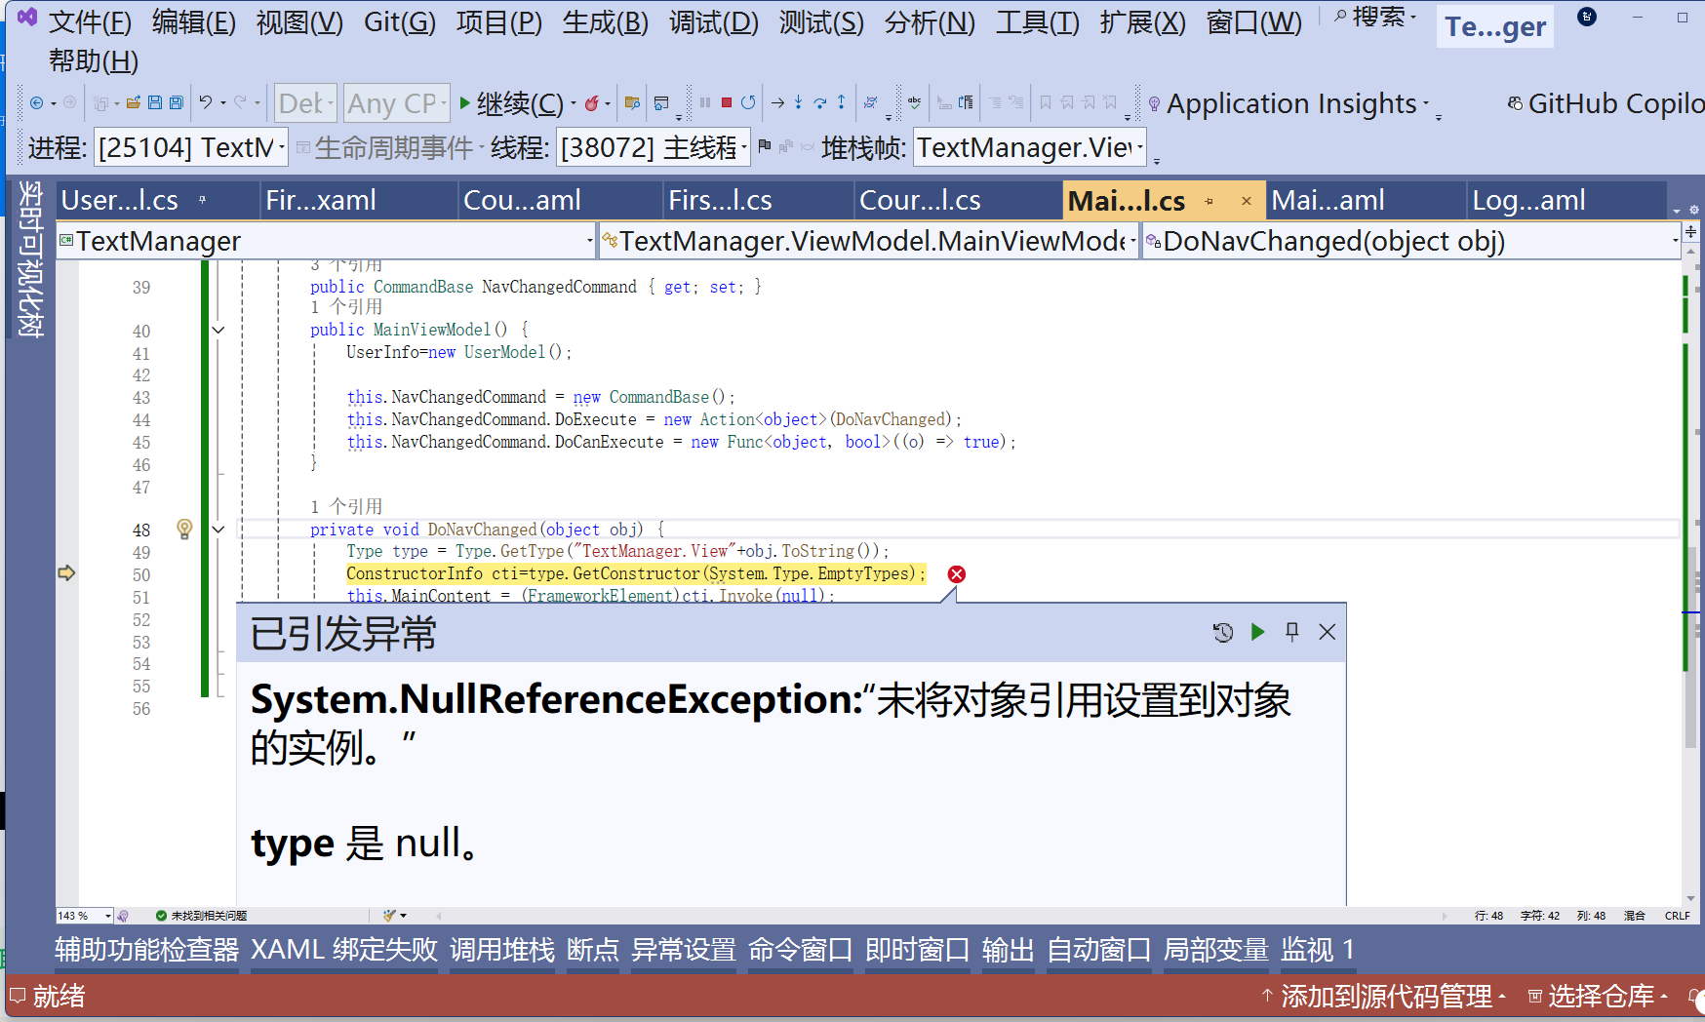Click the abc spell checker icon

[x=914, y=102]
